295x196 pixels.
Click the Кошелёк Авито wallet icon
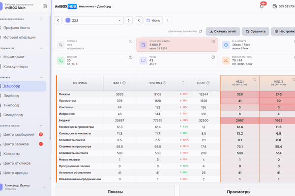[x=144, y=45]
